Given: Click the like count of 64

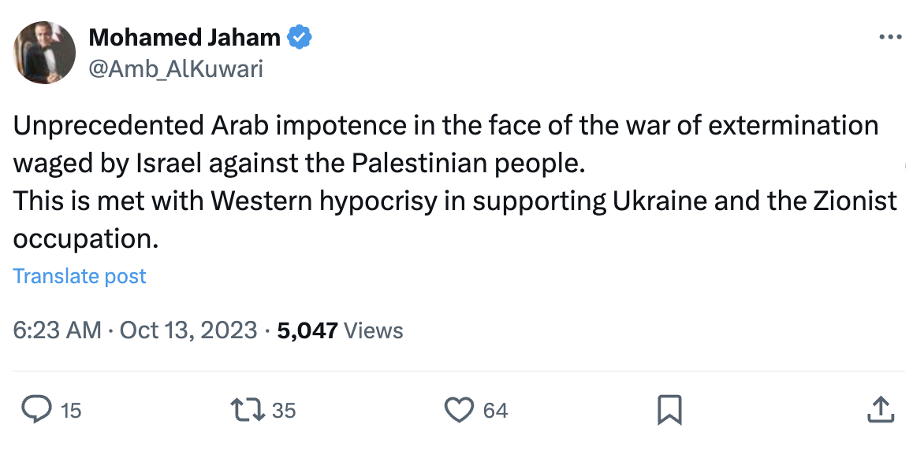Looking at the screenshot, I should (495, 410).
